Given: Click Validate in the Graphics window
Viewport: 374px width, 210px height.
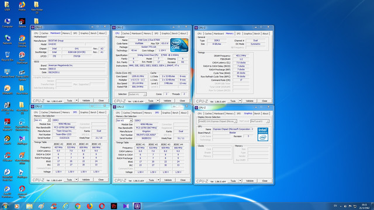Looking at the screenshot, I should 250,181.
